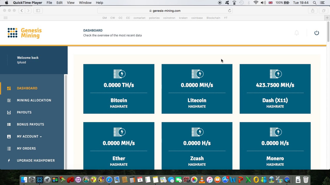The height and width of the screenshot is (185, 330).
Task: Click the username tplusd
Action: [x=21, y=62]
